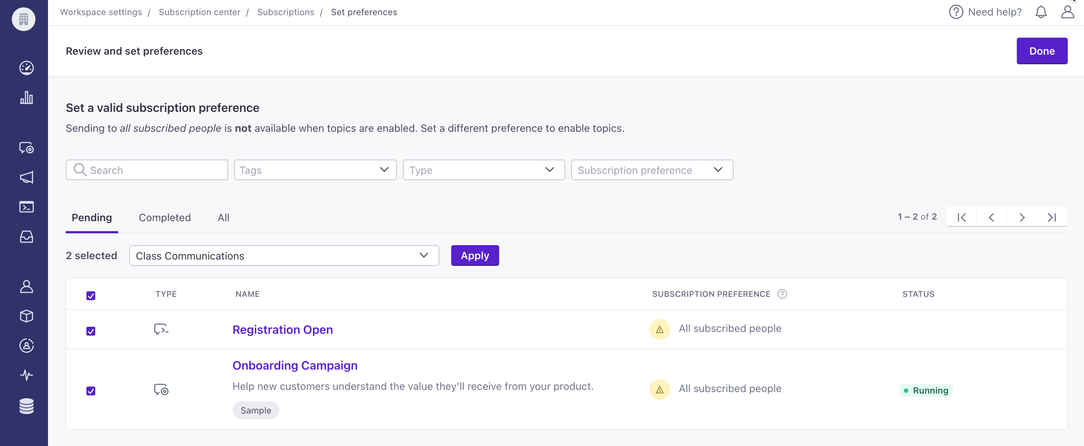Image resolution: width=1084 pixels, height=446 pixels.
Task: Switch to the All tab
Action: [x=223, y=217]
